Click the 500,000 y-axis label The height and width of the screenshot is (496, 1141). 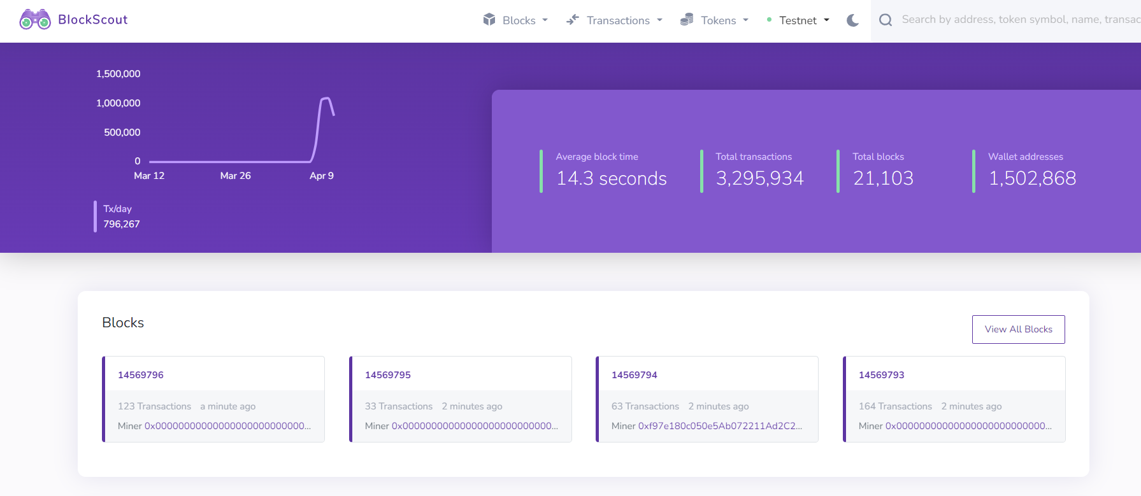coord(122,132)
